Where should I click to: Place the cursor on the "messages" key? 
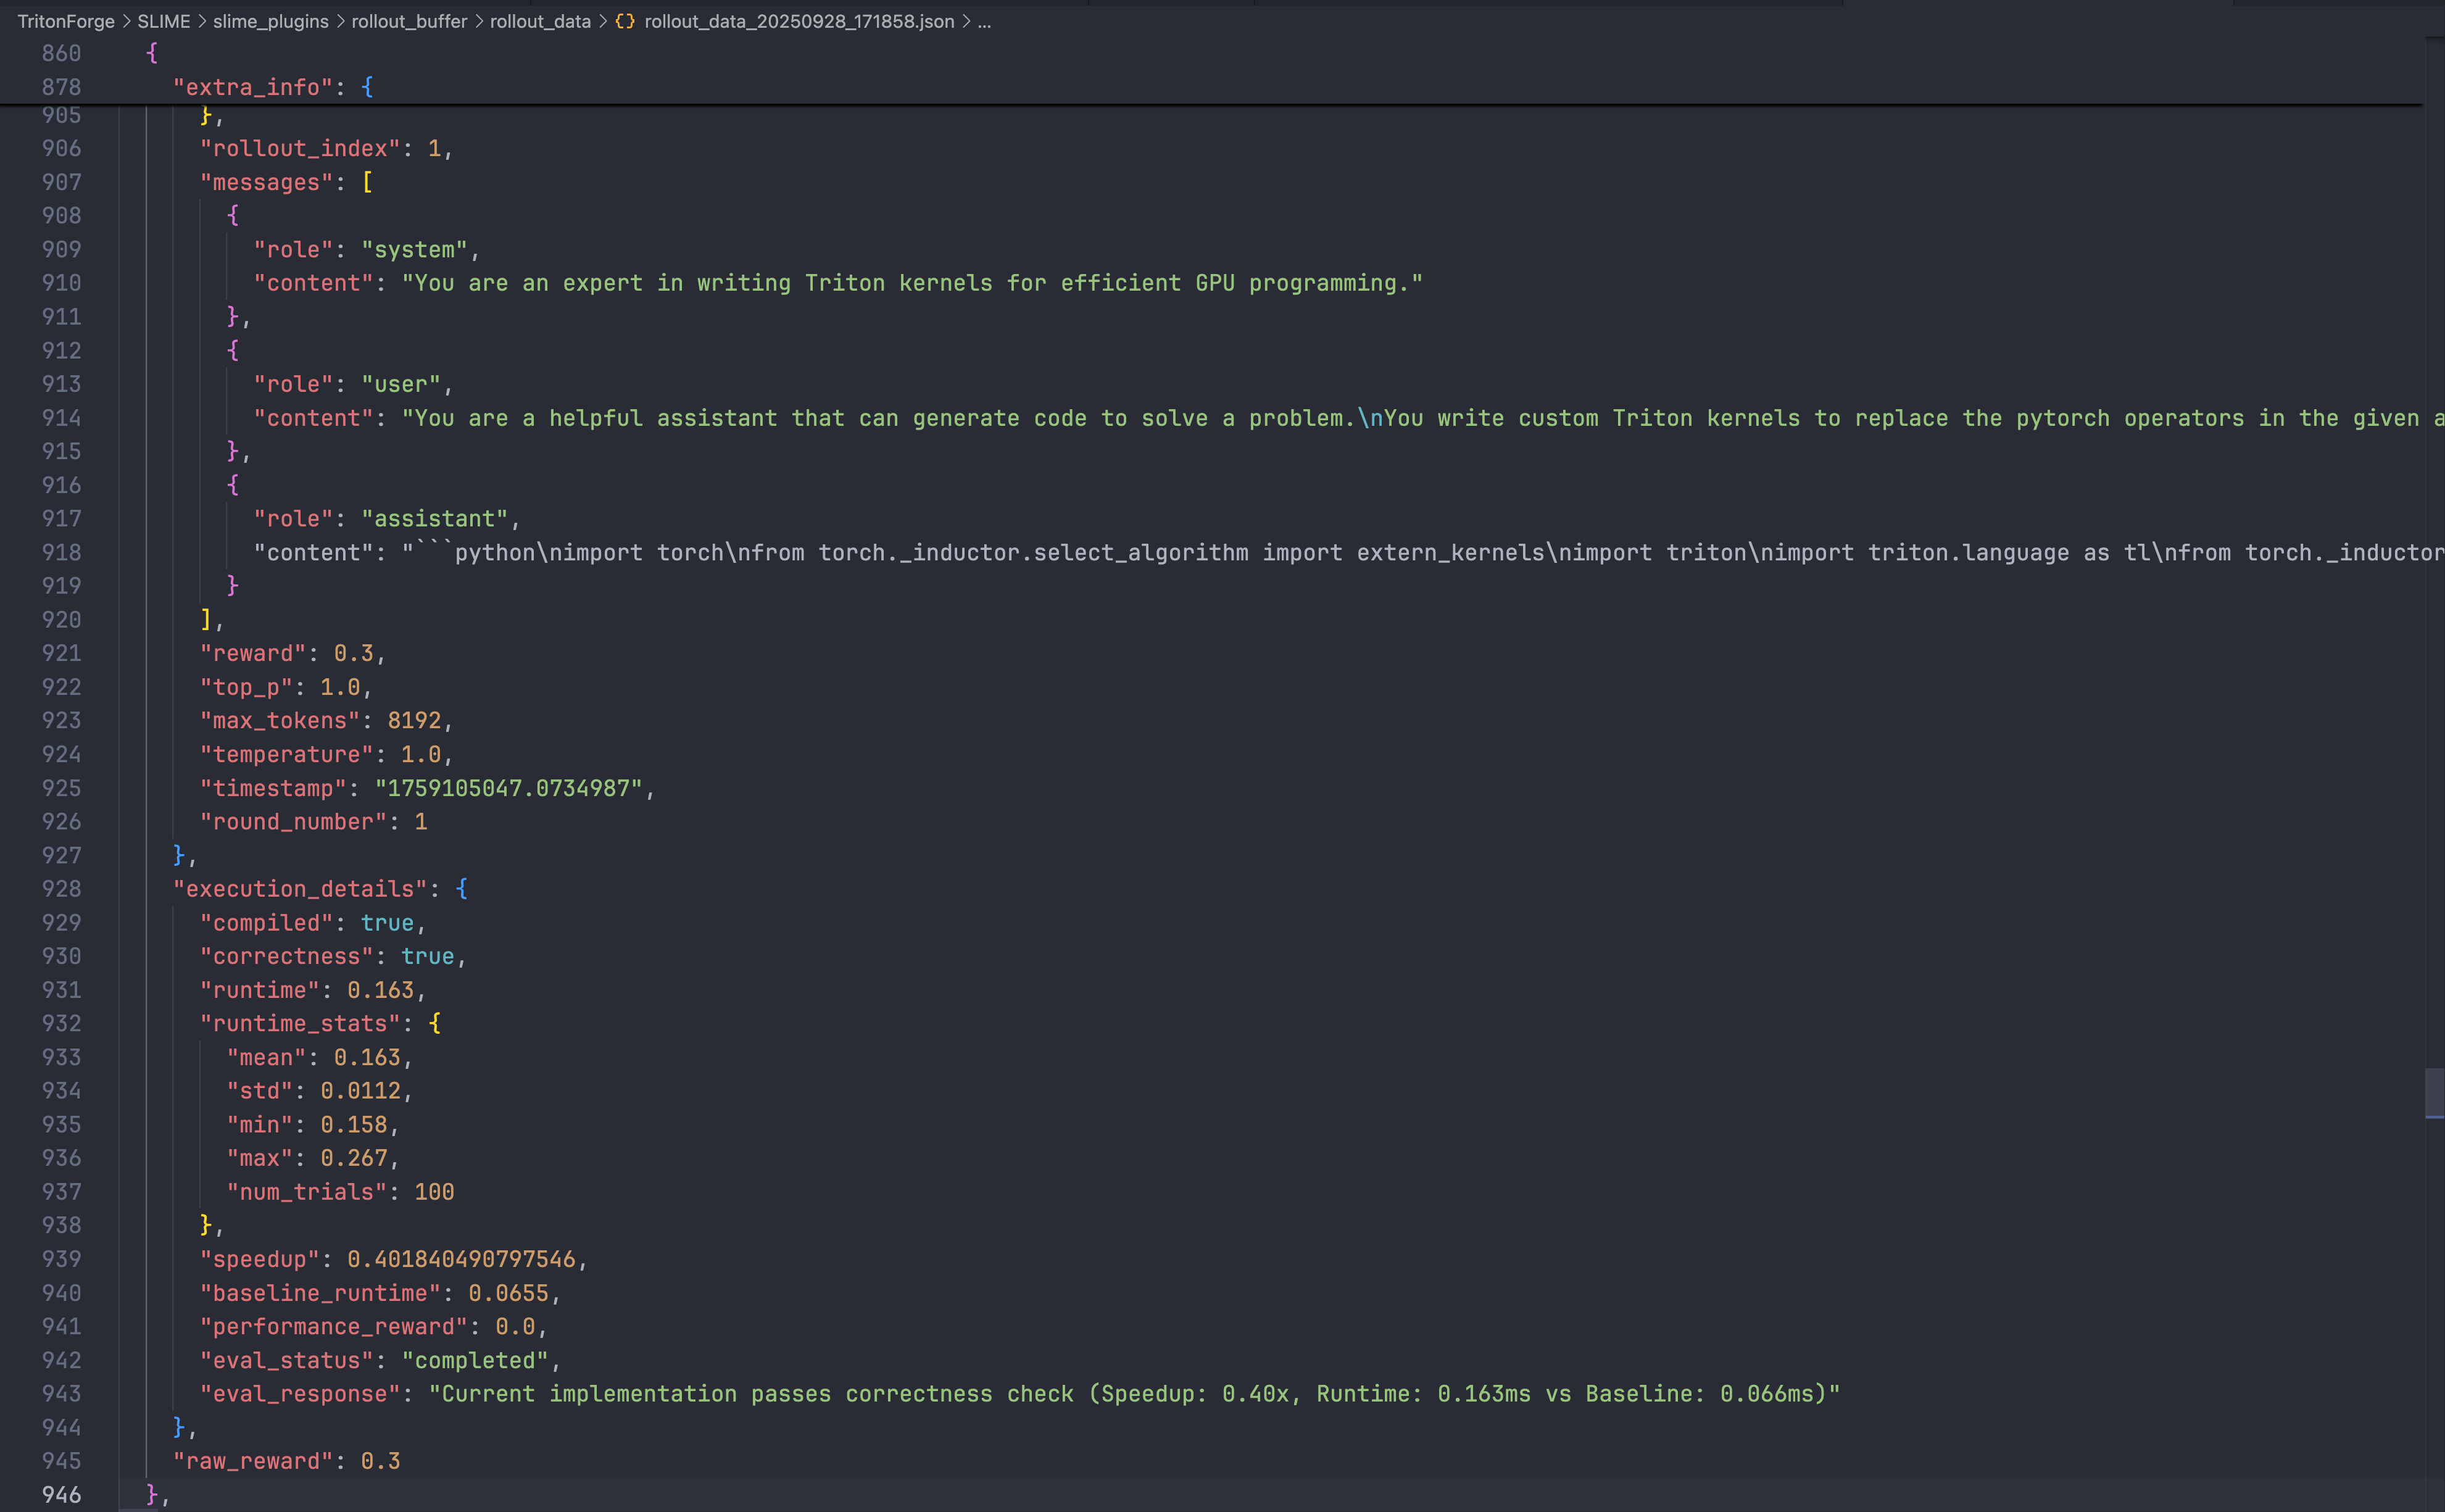click(266, 182)
